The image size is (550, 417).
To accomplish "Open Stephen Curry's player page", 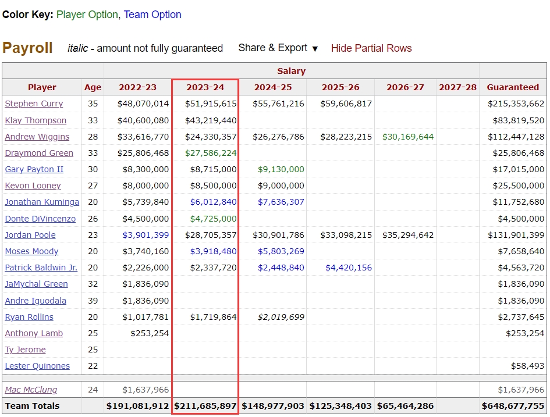I will click(x=34, y=104).
